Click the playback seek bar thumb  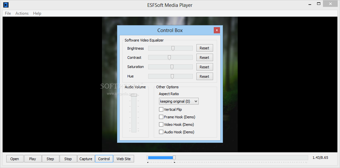click(x=174, y=158)
